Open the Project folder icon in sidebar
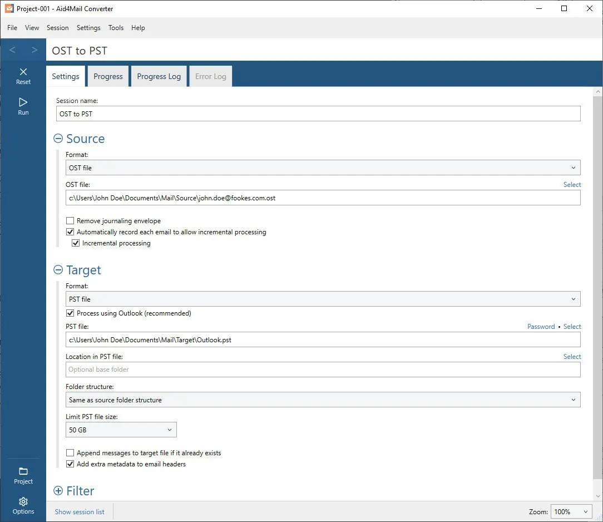Screen dimensions: 603x522 pyautogui.click(x=23, y=471)
